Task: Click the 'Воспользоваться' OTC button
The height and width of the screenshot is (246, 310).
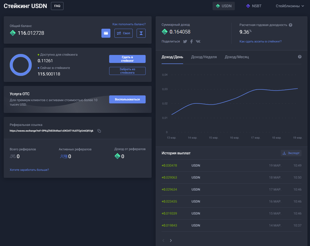Action: (x=127, y=99)
